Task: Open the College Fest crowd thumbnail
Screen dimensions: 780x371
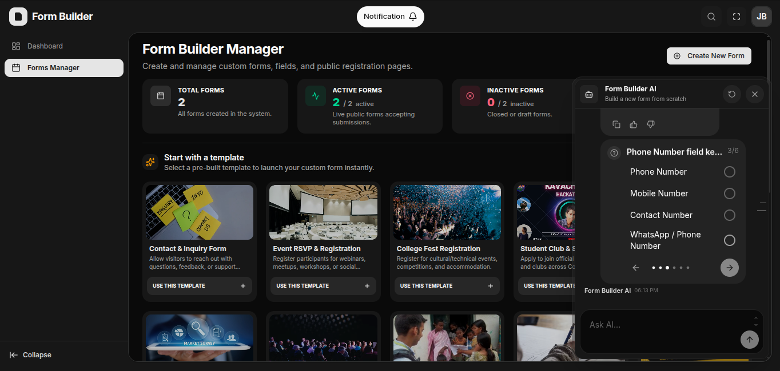Action: point(447,212)
